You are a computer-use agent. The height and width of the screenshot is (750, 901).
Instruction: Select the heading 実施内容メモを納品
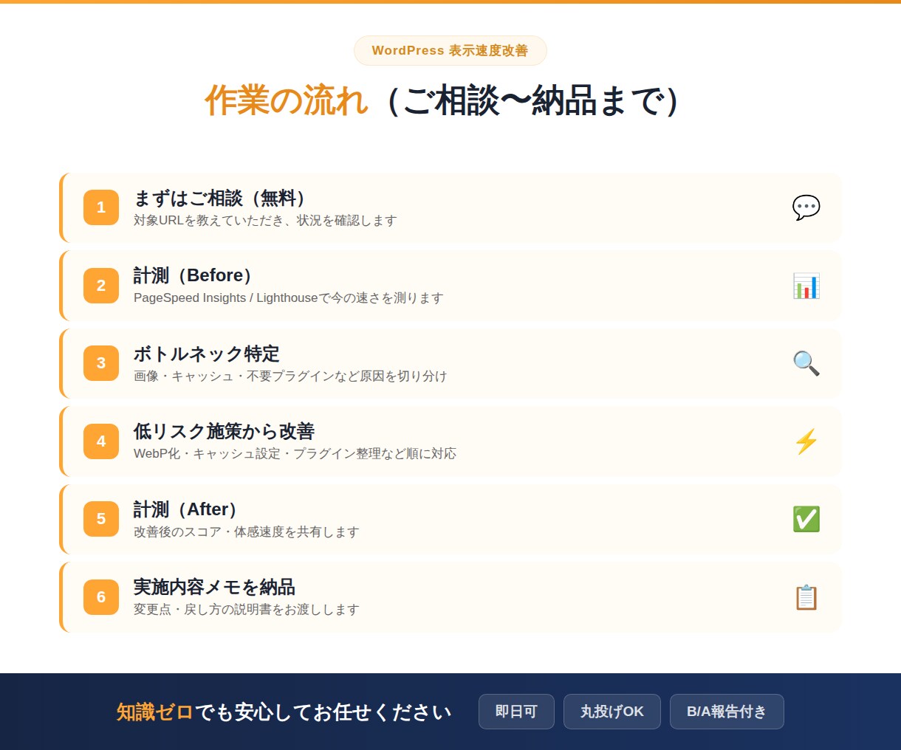pyautogui.click(x=214, y=587)
